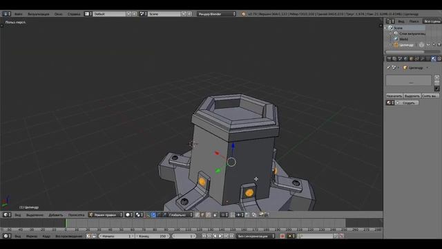The width and height of the screenshot is (442, 249).
Task: Jump to the last frame
Action: [x=231, y=236]
